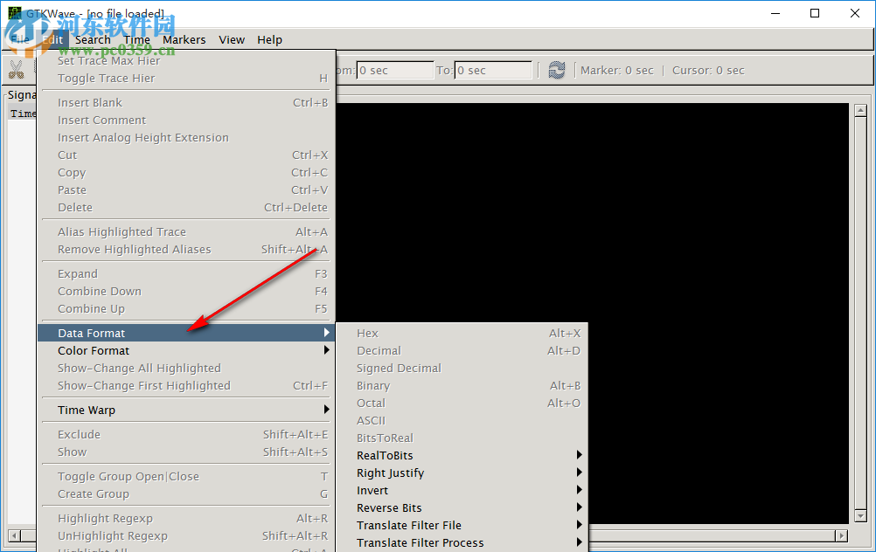Click horizontal scrollbar right arrow

click(x=841, y=535)
